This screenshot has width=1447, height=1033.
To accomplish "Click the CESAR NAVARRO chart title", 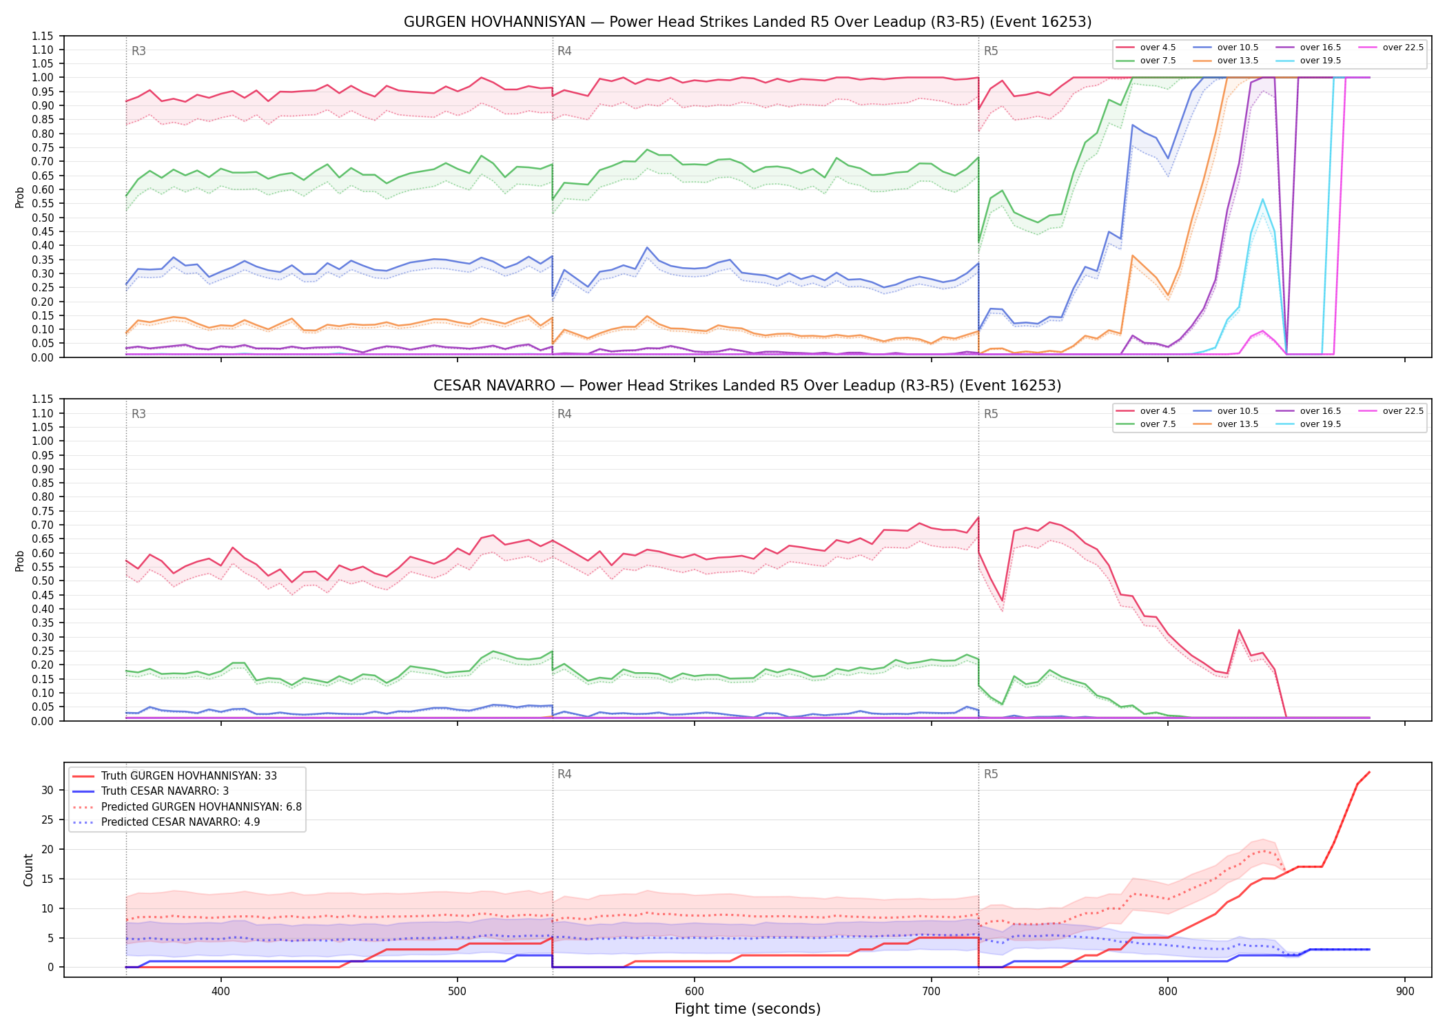I will (x=748, y=386).
